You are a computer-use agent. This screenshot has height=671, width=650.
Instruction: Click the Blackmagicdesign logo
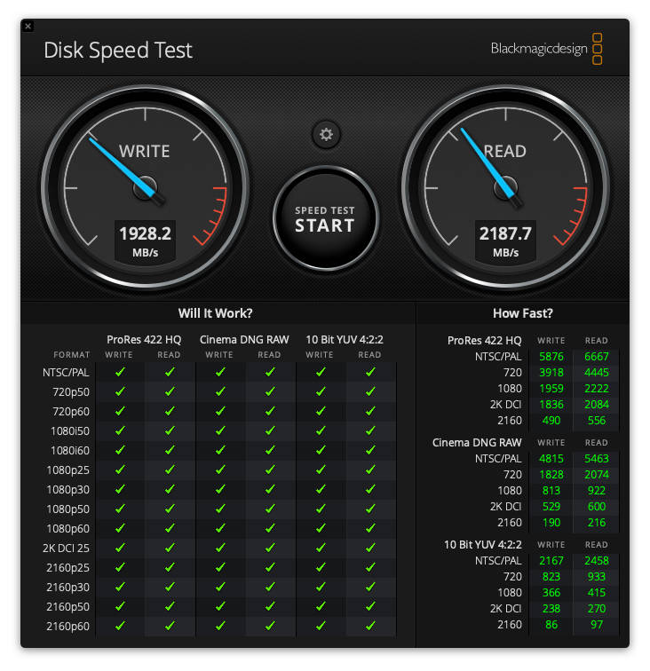coord(547,49)
